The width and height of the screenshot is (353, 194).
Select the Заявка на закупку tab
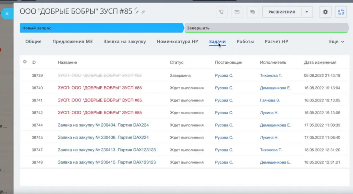click(124, 42)
